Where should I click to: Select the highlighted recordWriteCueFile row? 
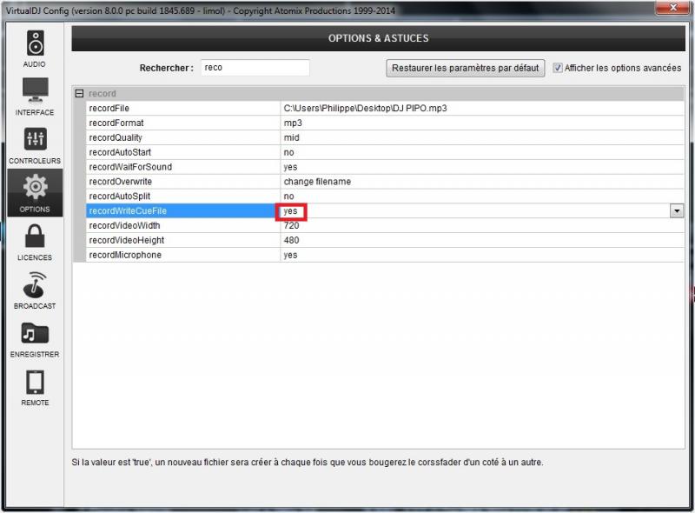[x=385, y=210]
